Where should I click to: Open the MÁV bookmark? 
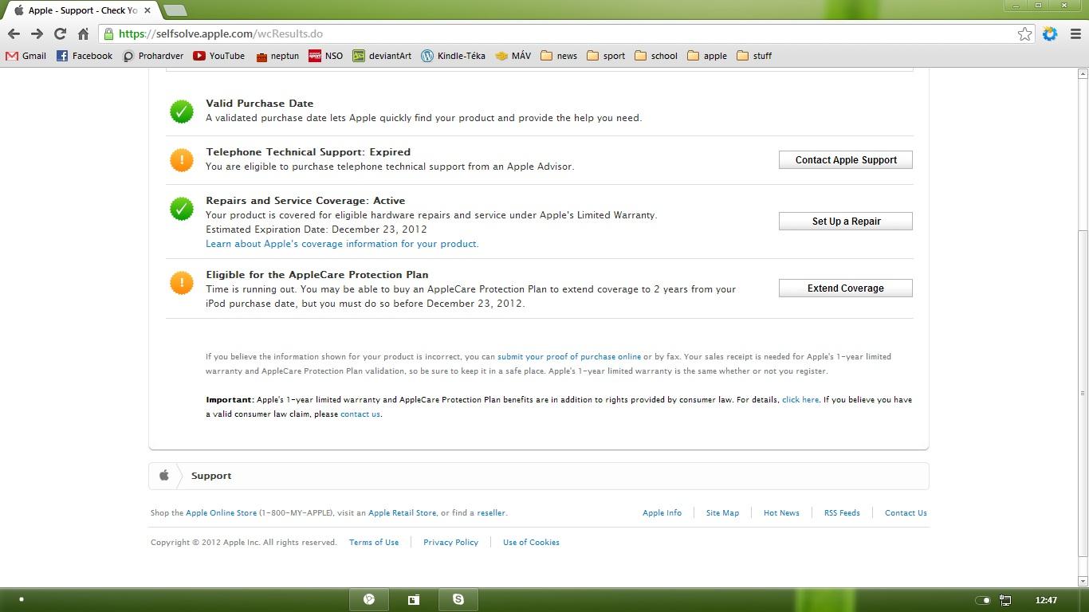pos(513,56)
